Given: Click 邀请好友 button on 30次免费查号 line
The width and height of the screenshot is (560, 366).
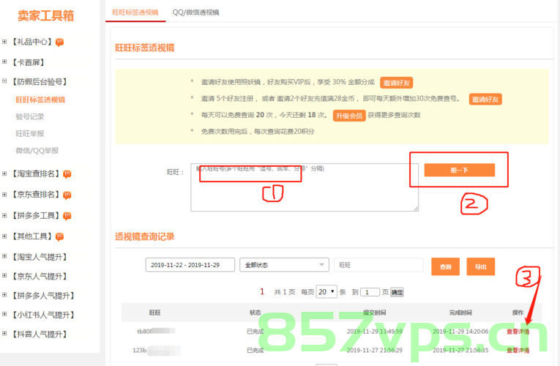Looking at the screenshot, I should tap(485, 100).
